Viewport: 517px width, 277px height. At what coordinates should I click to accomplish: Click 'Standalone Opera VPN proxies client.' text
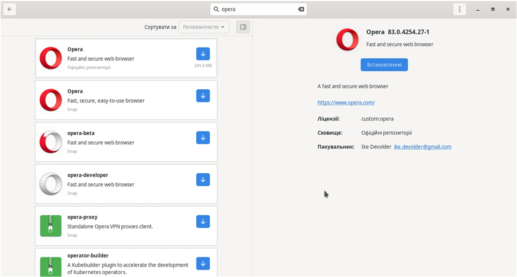click(x=110, y=226)
